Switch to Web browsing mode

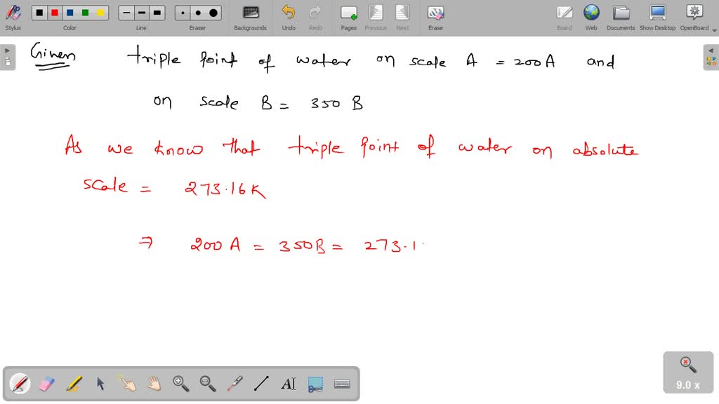tap(591, 15)
